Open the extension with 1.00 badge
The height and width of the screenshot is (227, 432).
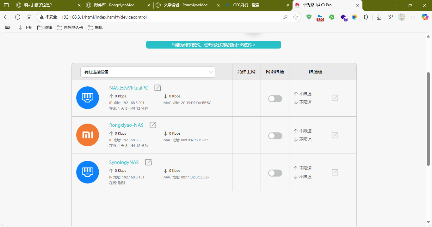point(320,17)
